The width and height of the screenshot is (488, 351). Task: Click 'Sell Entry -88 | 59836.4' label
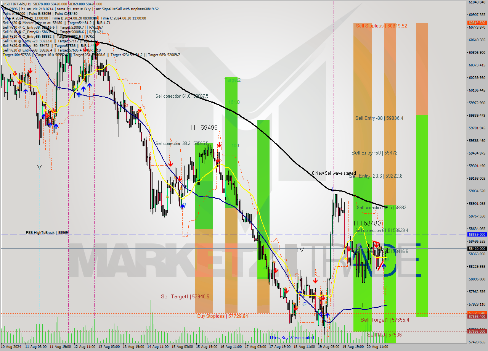coord(379,118)
